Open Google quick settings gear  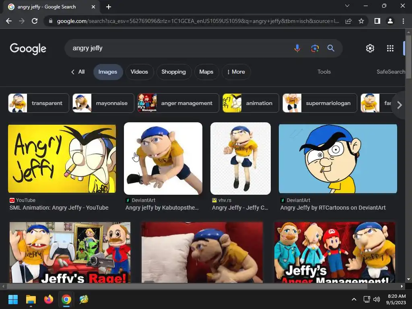(x=370, y=48)
